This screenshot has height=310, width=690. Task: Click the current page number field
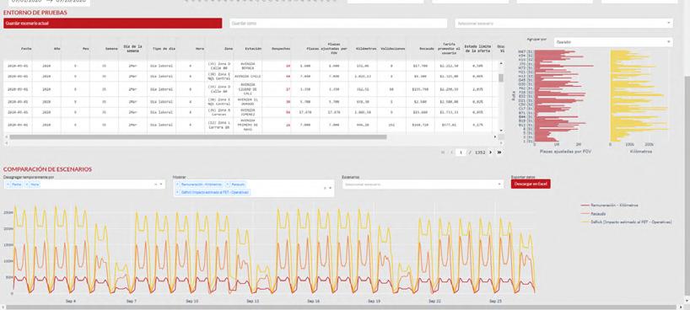(x=461, y=152)
